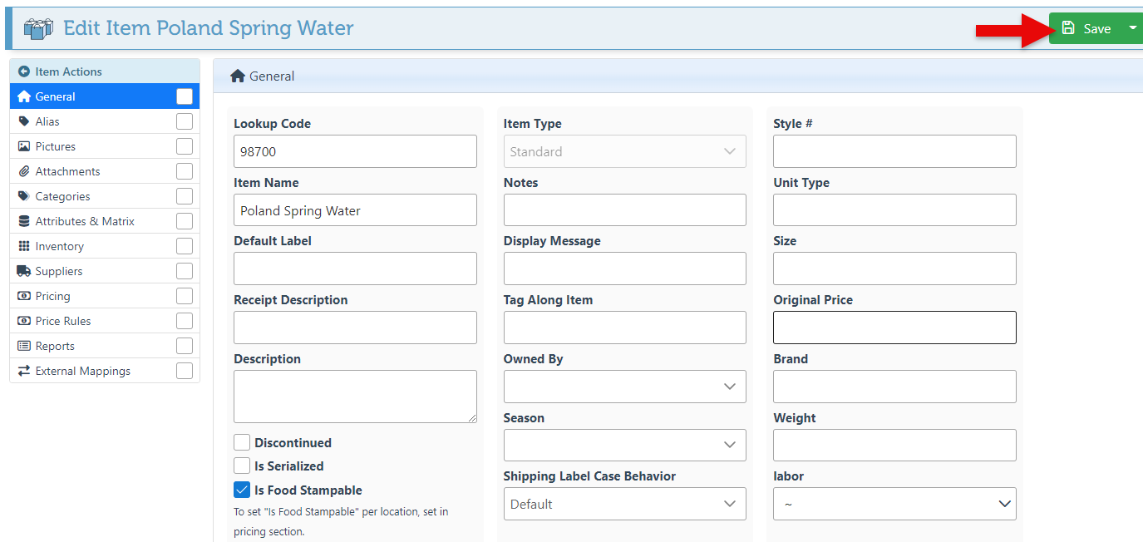Open the labor dropdown
Viewport: 1143px width, 542px height.
pyautogui.click(x=894, y=504)
